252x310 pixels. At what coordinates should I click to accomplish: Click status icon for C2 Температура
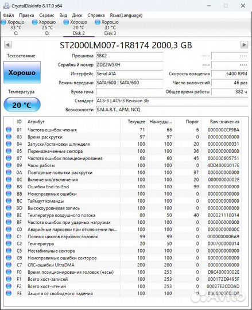(9, 243)
